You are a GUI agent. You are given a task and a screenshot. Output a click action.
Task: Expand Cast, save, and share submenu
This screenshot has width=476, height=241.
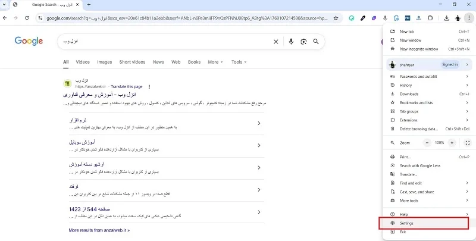(x=429, y=192)
